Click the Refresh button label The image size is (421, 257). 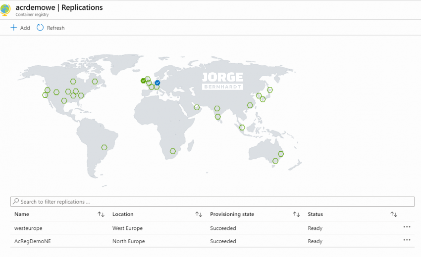55,28
